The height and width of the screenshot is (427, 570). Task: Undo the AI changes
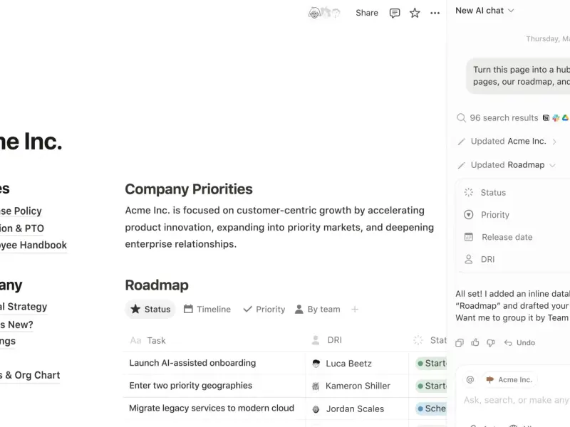point(519,342)
